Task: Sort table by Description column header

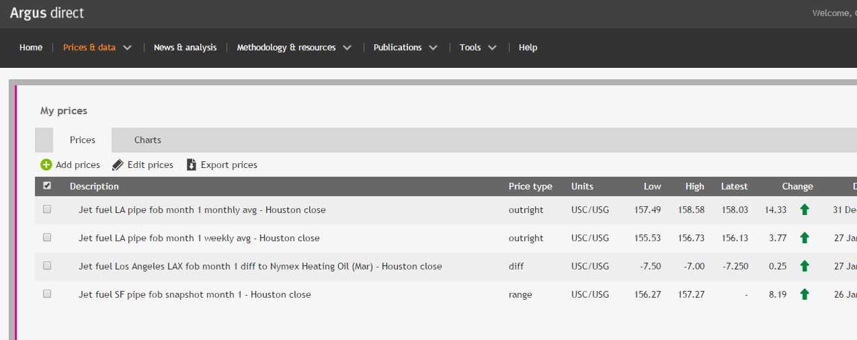Action: coord(94,186)
